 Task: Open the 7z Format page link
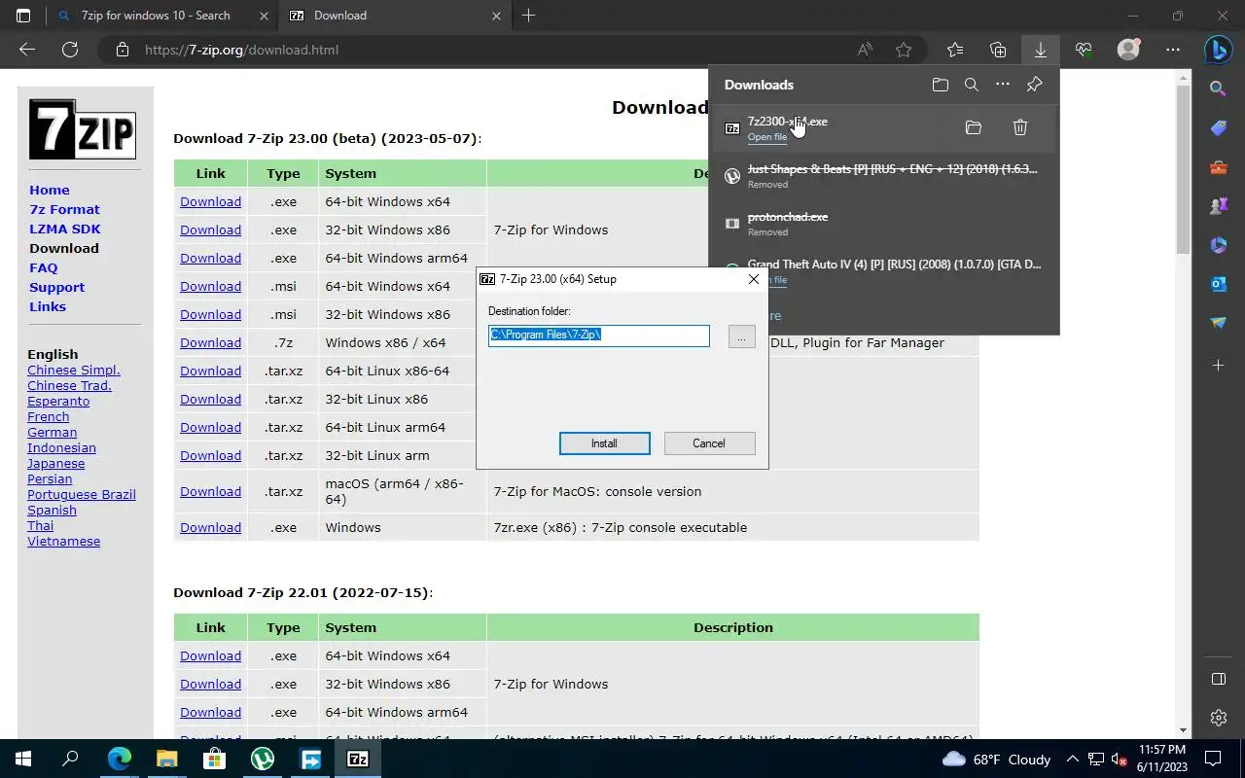coord(64,209)
